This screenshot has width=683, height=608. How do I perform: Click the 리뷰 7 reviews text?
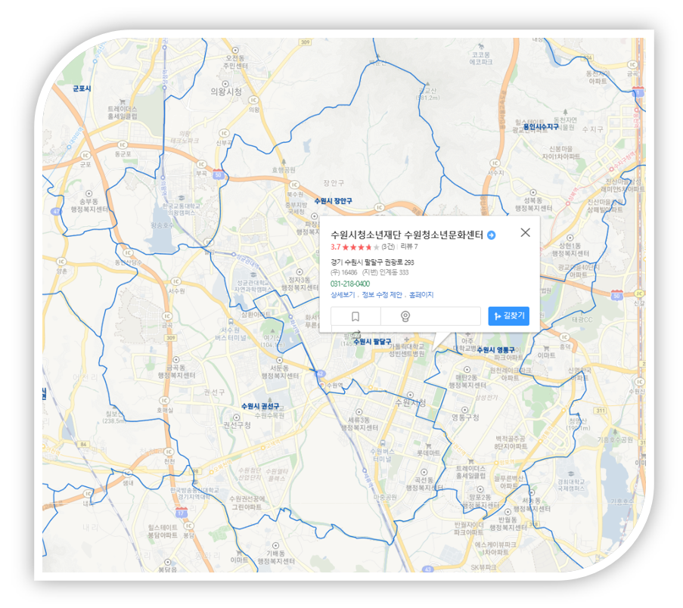[x=409, y=247]
